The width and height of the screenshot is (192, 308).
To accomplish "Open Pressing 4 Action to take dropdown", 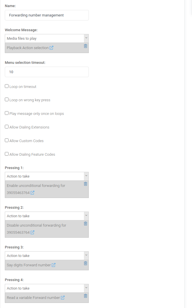I will click(x=47, y=288).
